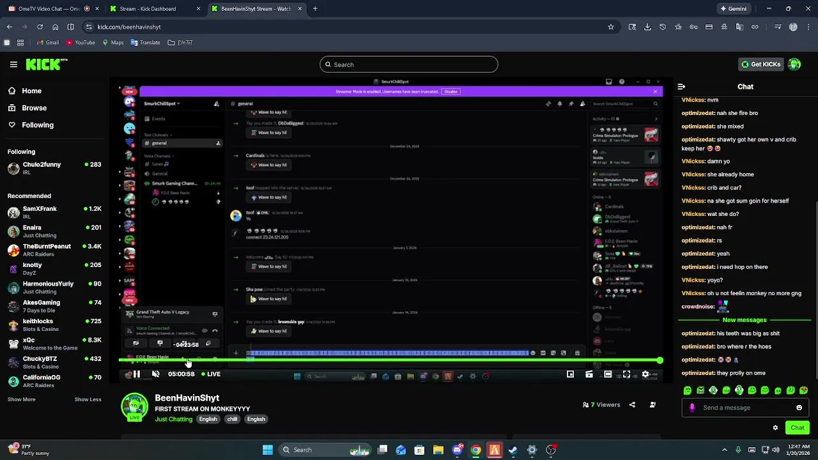This screenshot has width=818, height=460.
Task: Share the stream via share icon
Action: tap(632, 404)
